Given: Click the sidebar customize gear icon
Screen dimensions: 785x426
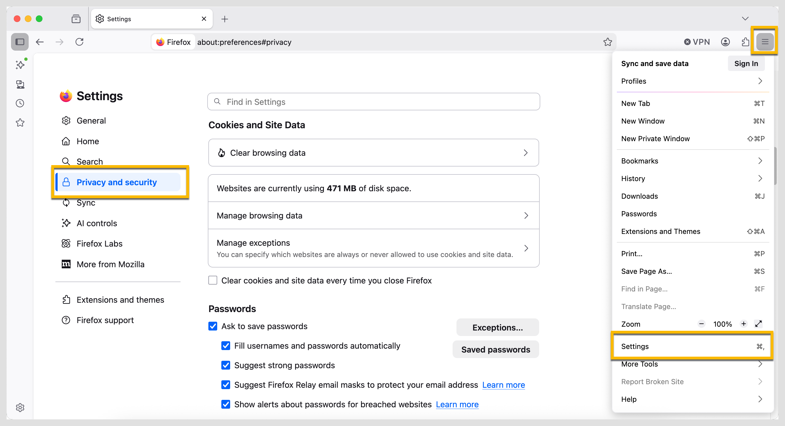Looking at the screenshot, I should point(20,408).
